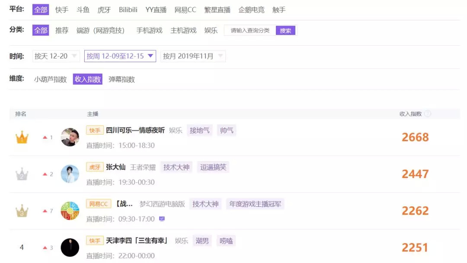Open 四川可乐—情感夜听 streamer name
The image size is (467, 263).
135,130
